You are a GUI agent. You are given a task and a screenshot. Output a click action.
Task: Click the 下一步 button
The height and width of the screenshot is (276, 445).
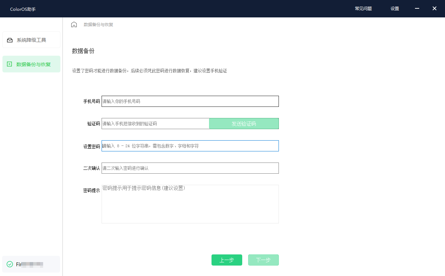pyautogui.click(x=263, y=260)
